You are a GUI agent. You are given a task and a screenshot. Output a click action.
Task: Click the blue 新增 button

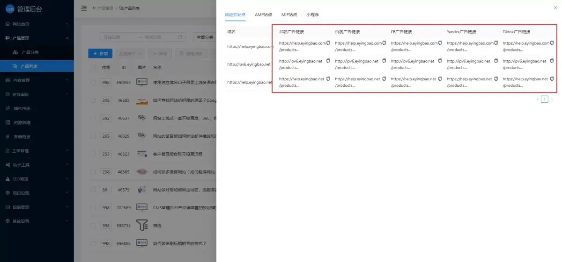(100, 54)
